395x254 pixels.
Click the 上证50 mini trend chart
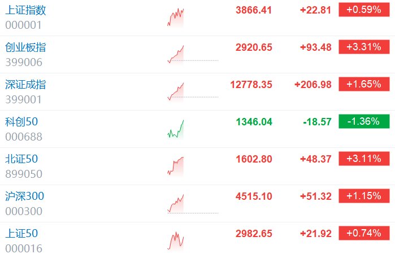coord(176,240)
